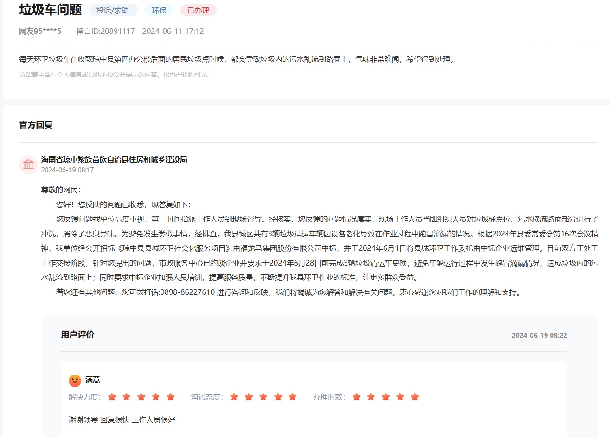Select the third star of 沟通态度 rating
This screenshot has width=610, height=438.
click(263, 397)
